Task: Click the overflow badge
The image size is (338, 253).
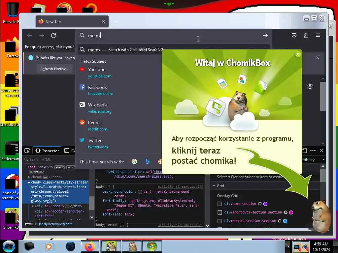Action: 37,172
